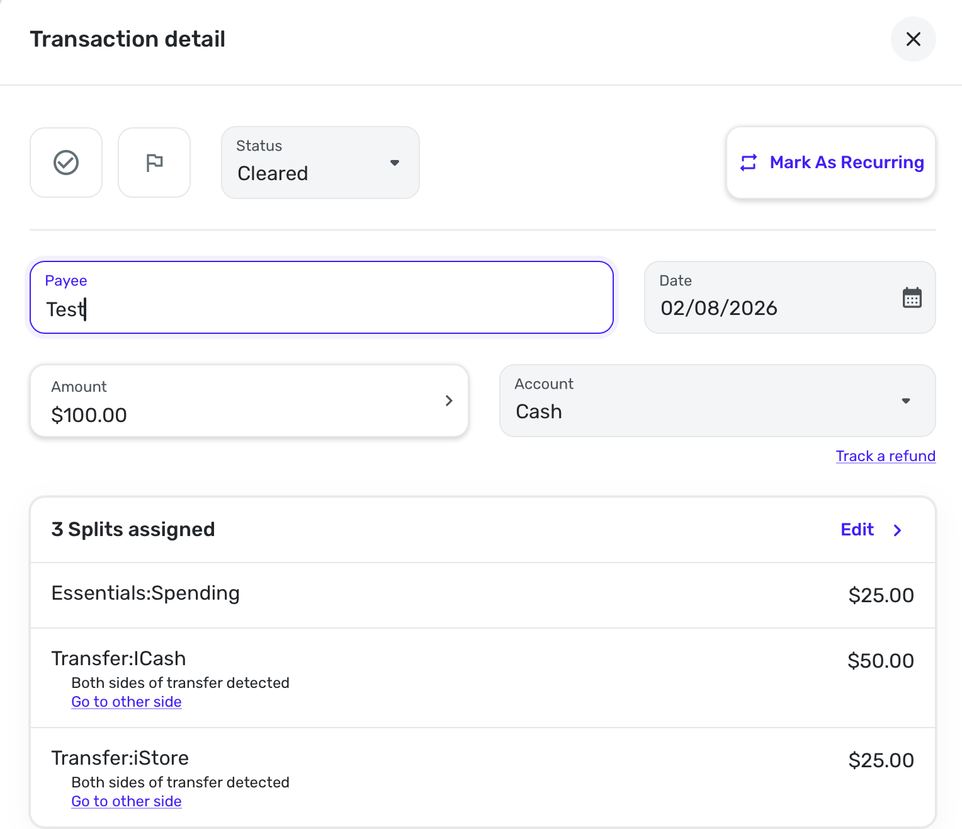Toggle the flag icon button
The height and width of the screenshot is (829, 962).
click(x=154, y=163)
